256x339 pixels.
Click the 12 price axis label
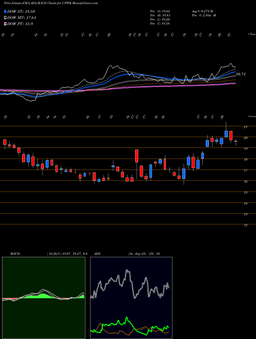pos(245,225)
